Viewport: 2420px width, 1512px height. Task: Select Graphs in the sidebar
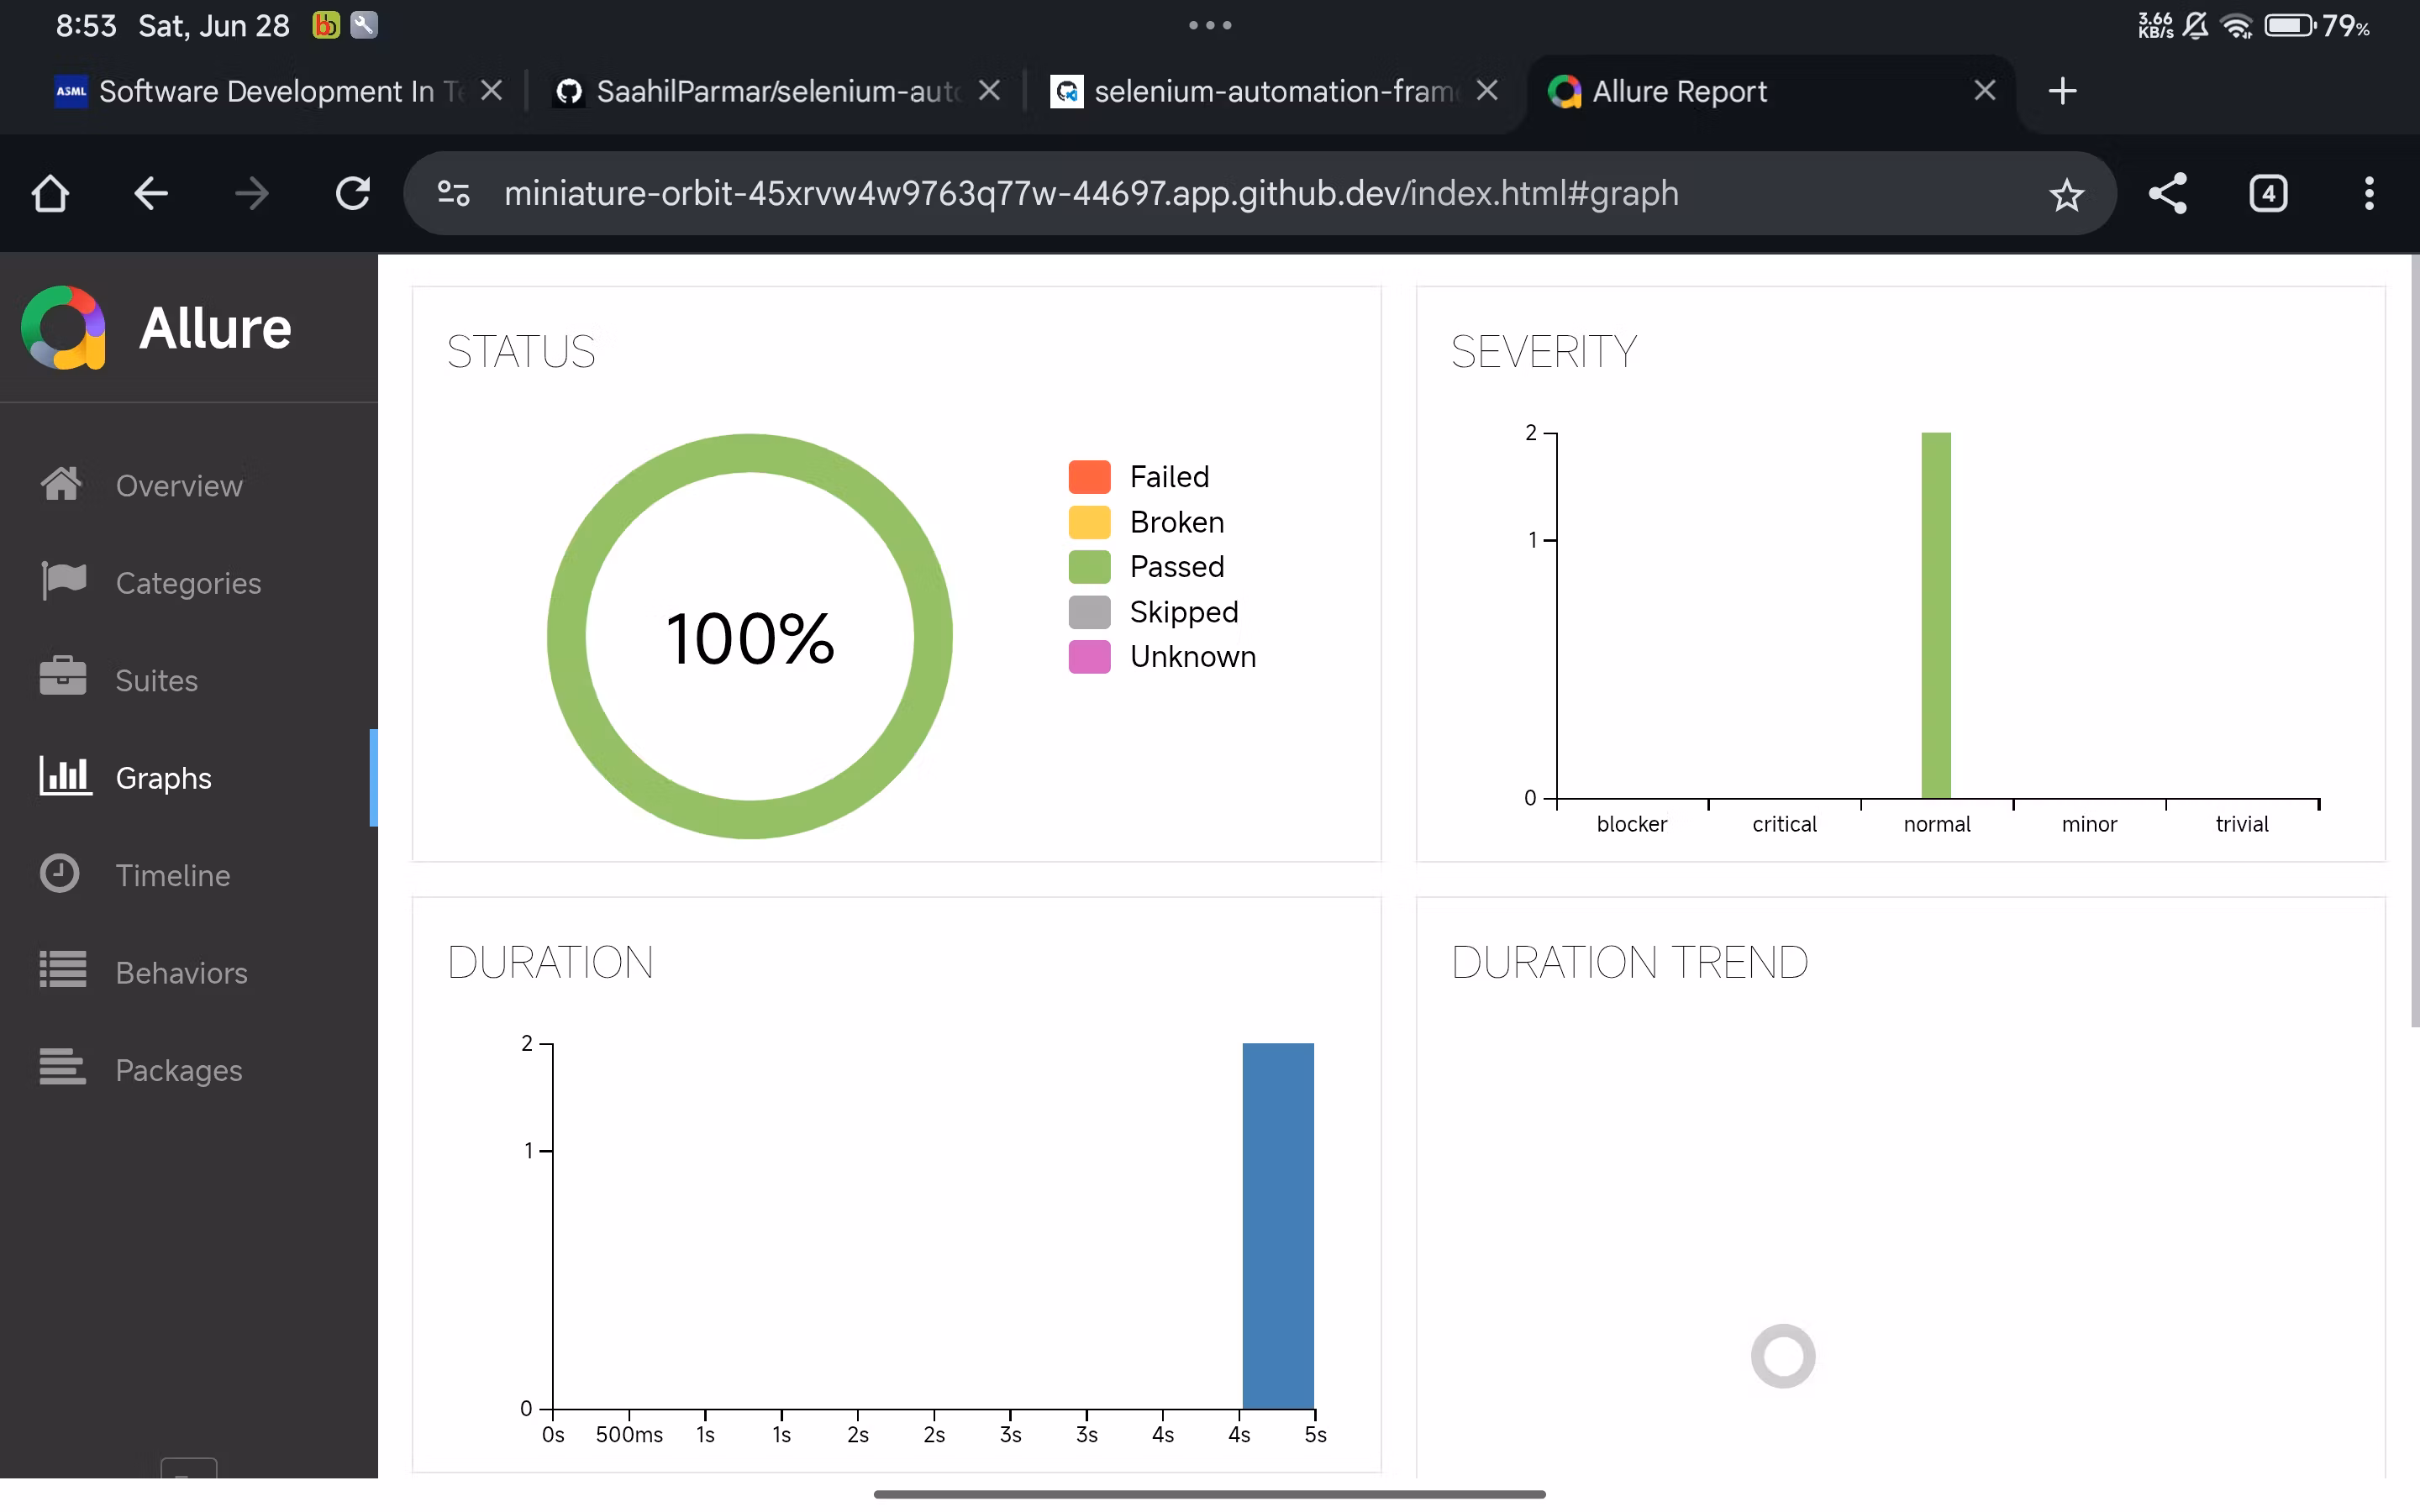click(163, 778)
